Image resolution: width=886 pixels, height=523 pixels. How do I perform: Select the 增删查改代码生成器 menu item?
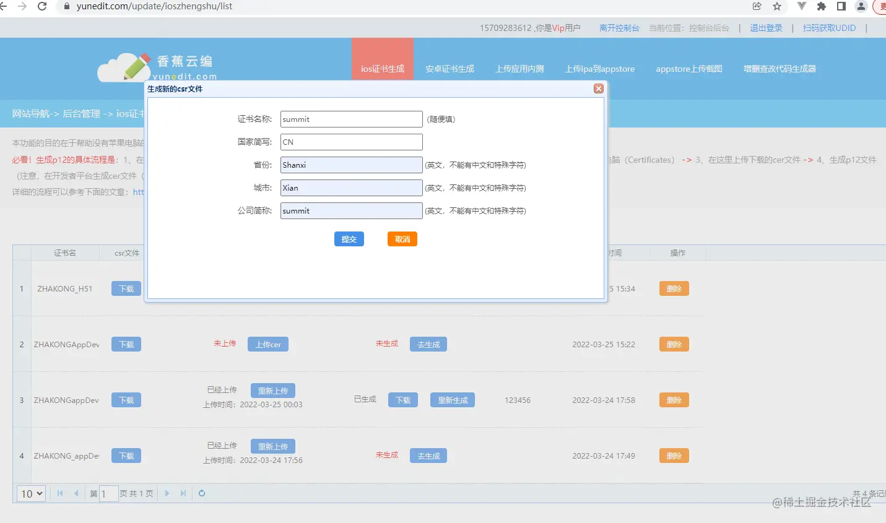tap(780, 69)
